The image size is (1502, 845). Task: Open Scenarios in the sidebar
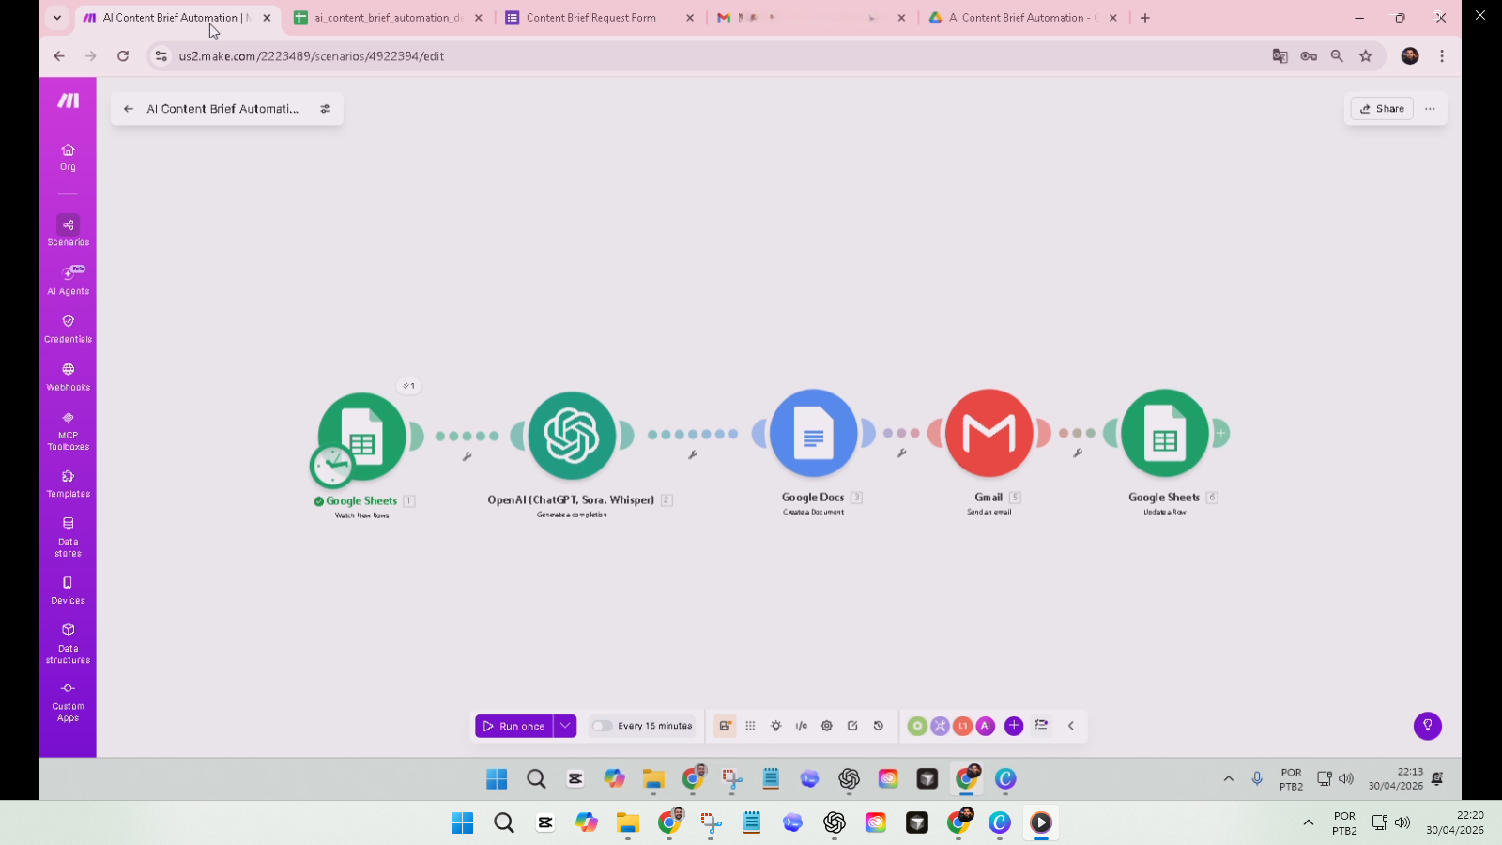[x=68, y=231]
